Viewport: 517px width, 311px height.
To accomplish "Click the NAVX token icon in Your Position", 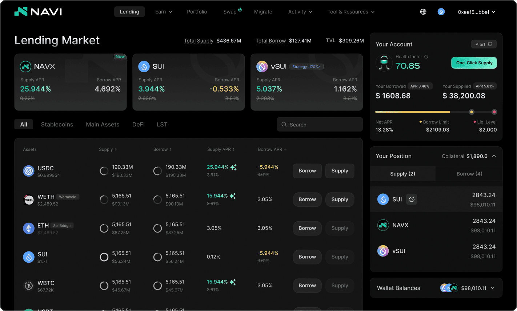I will tap(383, 225).
